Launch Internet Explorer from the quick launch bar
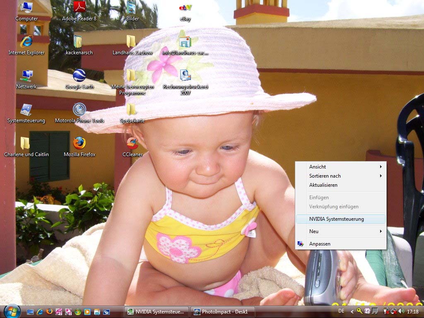 coord(40,311)
